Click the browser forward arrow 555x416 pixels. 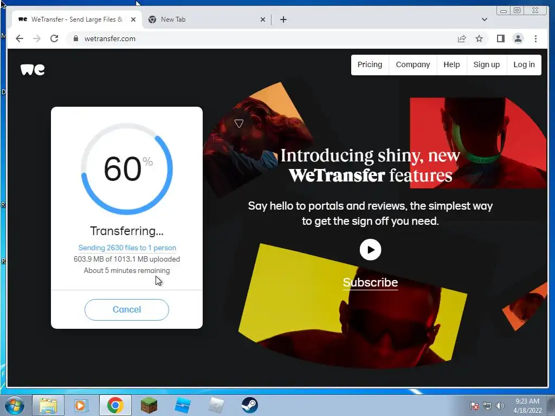click(37, 38)
